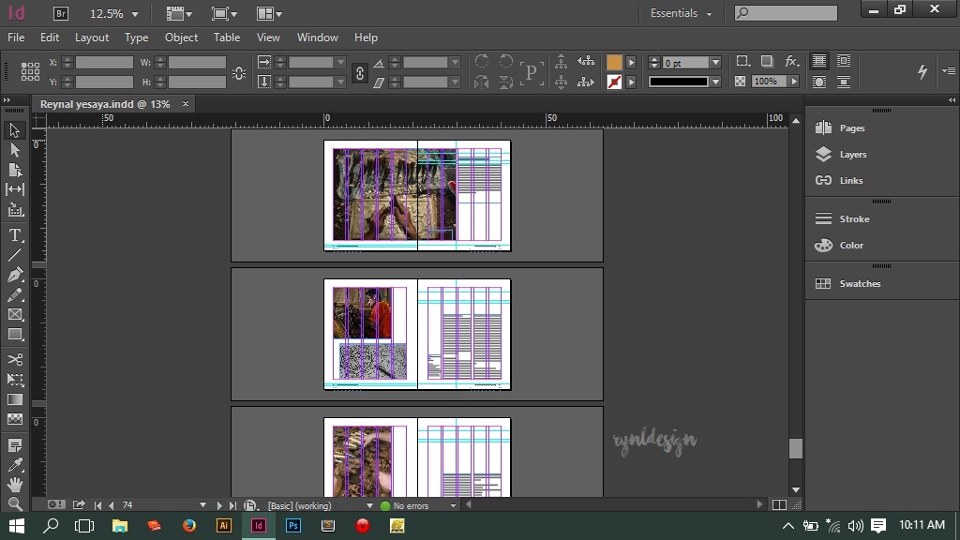The height and width of the screenshot is (540, 960).
Task: Switch to the Reynal yesaya.indd document tab
Action: tap(106, 104)
